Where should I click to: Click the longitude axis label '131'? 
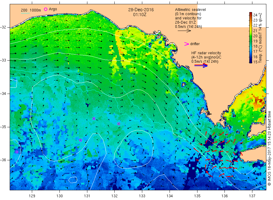click(87, 196)
